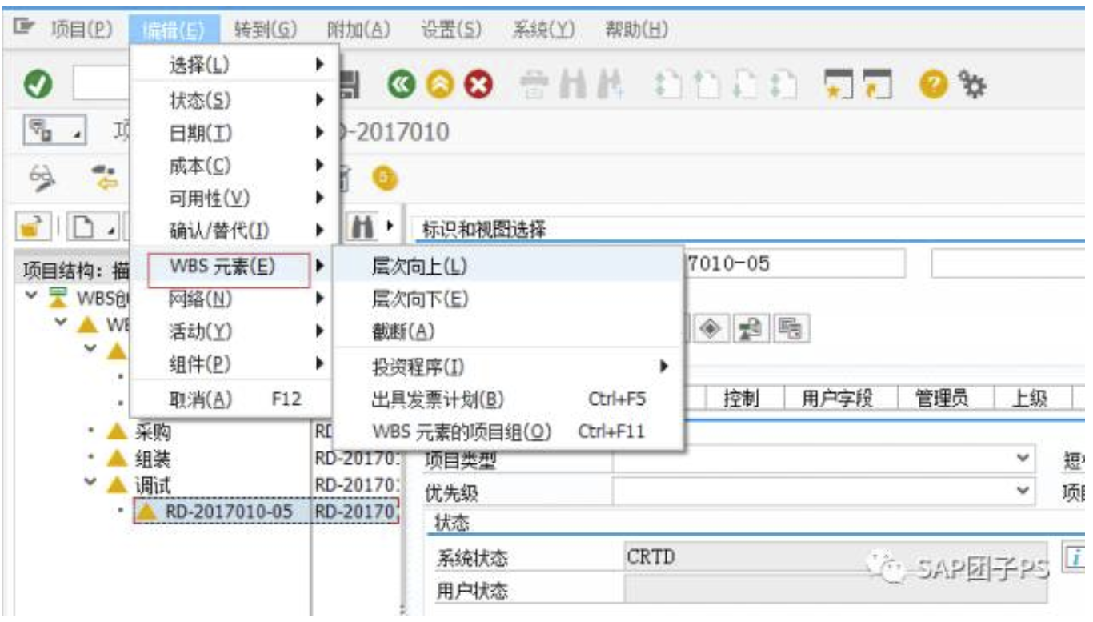This screenshot has height=622, width=1093.
Task: Expand the 投资程序(I) submenu
Action: 507,367
